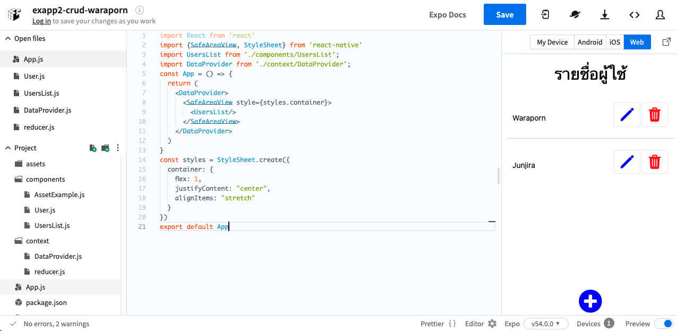677x331 pixels.
Task: Edit Waraporn using the pencil icon
Action: (627, 115)
